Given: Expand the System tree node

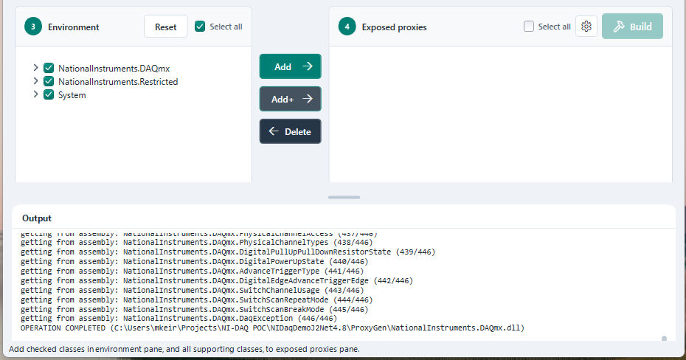Looking at the screenshot, I should [x=36, y=94].
